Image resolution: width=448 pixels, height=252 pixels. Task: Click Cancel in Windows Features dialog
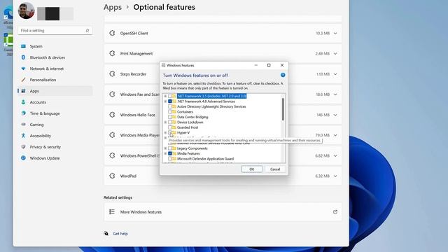click(275, 169)
